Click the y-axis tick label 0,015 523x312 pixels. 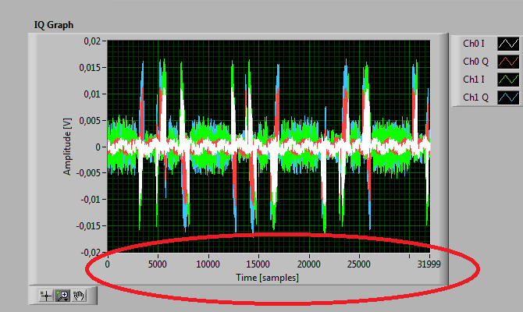pyautogui.click(x=90, y=68)
